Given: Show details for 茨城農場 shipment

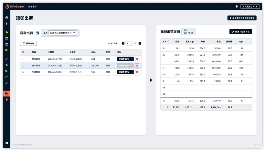Looking at the screenshot, I should [125, 72].
